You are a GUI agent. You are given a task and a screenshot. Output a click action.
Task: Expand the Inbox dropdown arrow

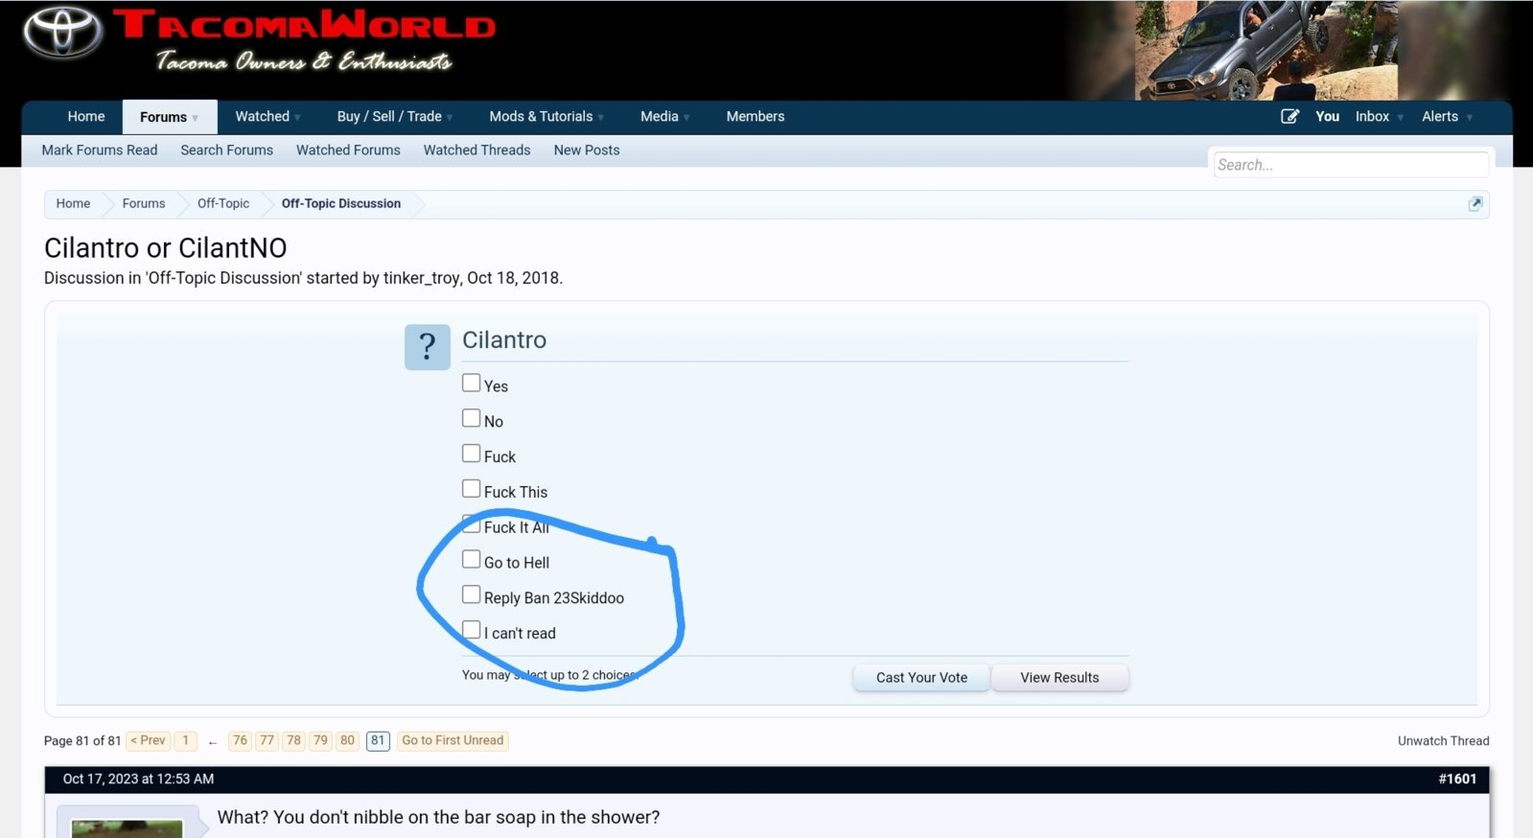point(1400,118)
